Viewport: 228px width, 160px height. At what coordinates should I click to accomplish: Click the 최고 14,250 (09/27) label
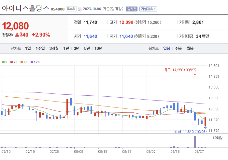(x=180, y=70)
